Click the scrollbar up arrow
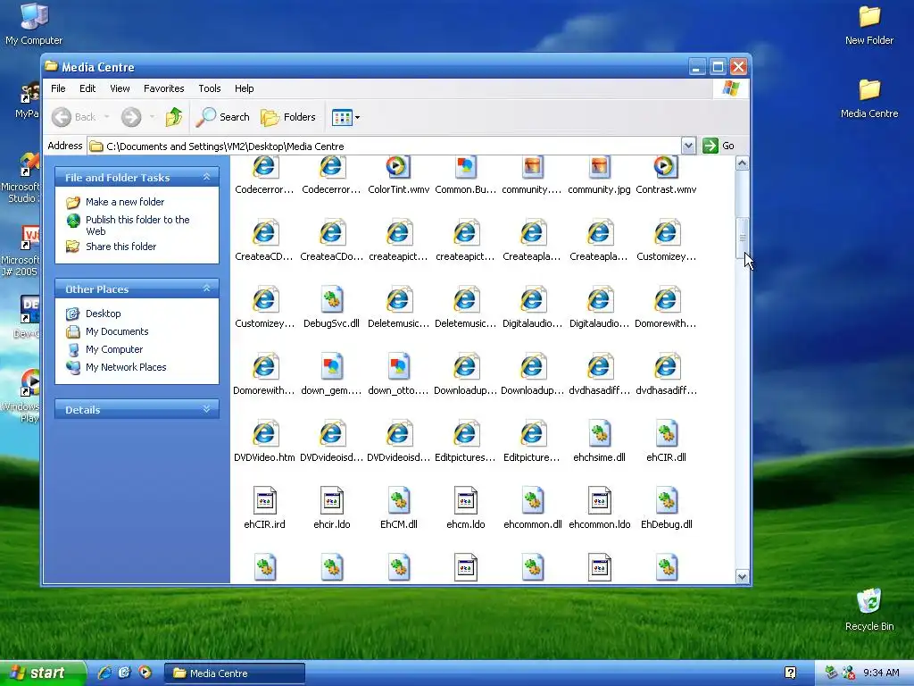The width and height of the screenshot is (914, 686). pyautogui.click(x=742, y=163)
